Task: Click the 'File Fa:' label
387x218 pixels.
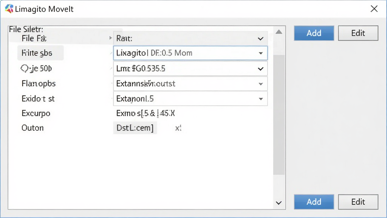Action: 34,38
